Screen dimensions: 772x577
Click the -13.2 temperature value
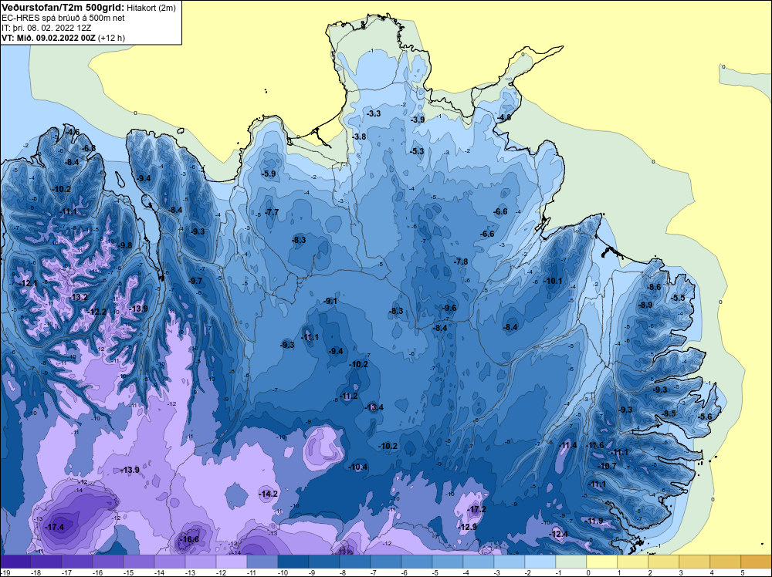pyautogui.click(x=78, y=297)
